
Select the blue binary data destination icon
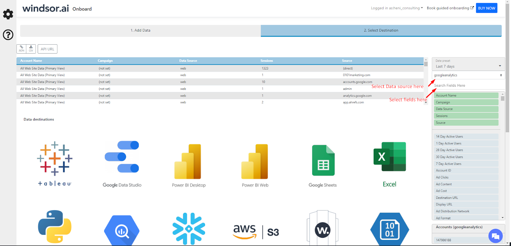tap(390, 229)
